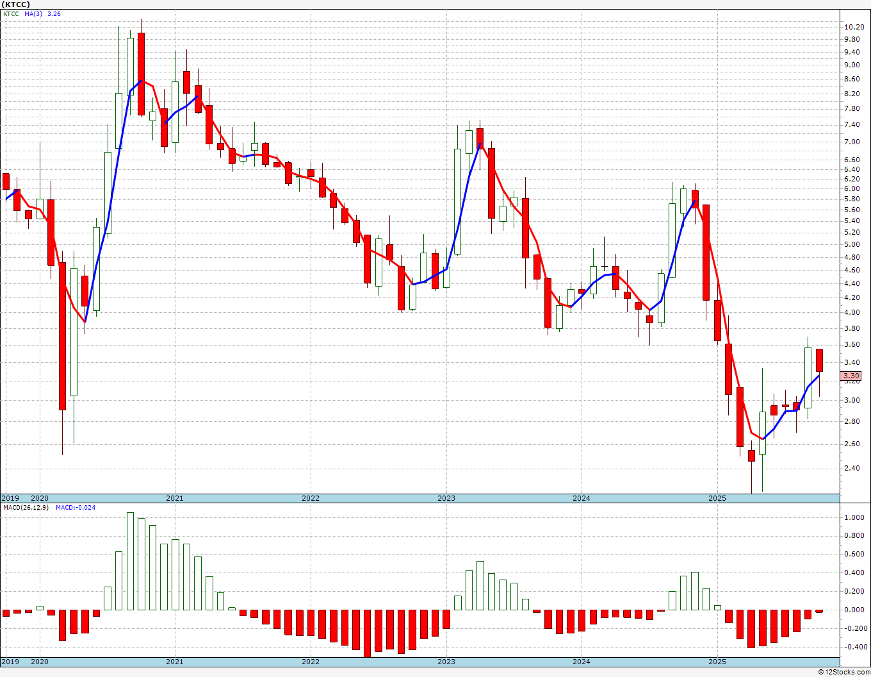
Task: Select 2020 on the MACD panel timeline
Action: tap(40, 662)
